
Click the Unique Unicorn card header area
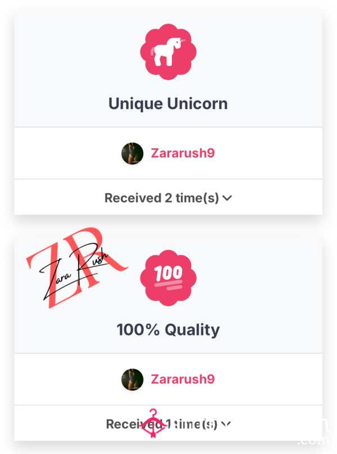tap(168, 68)
